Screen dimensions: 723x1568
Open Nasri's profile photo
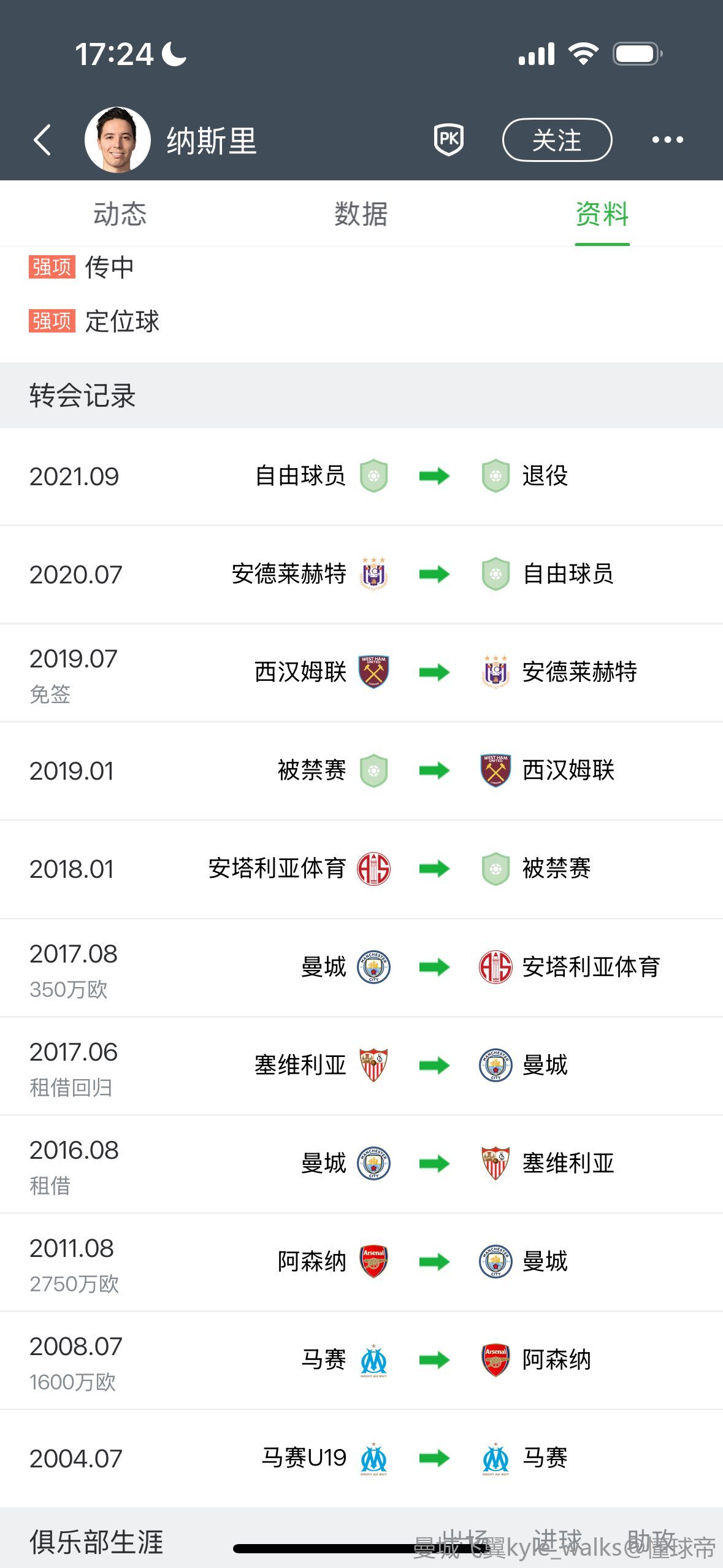click(117, 140)
